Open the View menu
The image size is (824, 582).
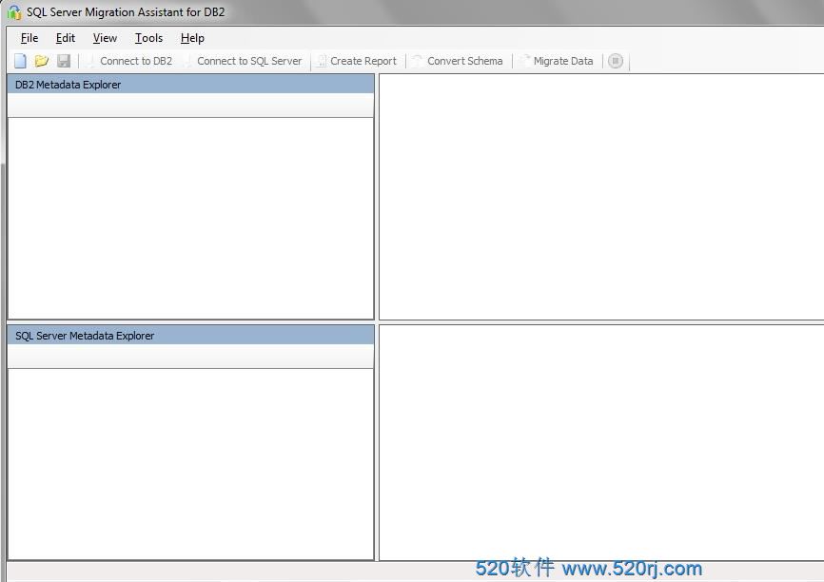point(105,38)
